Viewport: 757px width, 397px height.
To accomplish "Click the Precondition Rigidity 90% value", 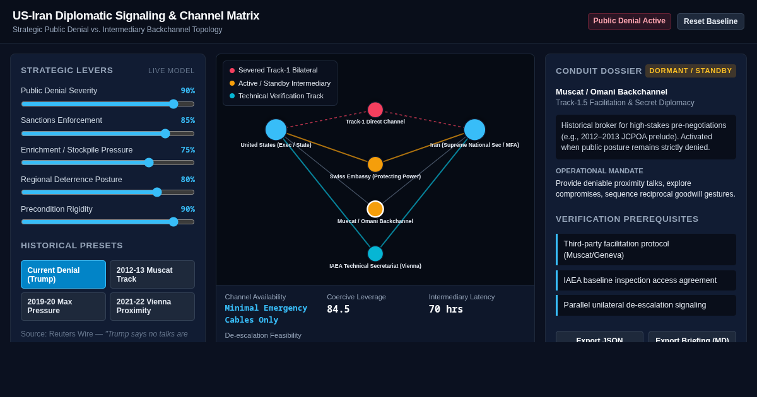I will (x=188, y=209).
